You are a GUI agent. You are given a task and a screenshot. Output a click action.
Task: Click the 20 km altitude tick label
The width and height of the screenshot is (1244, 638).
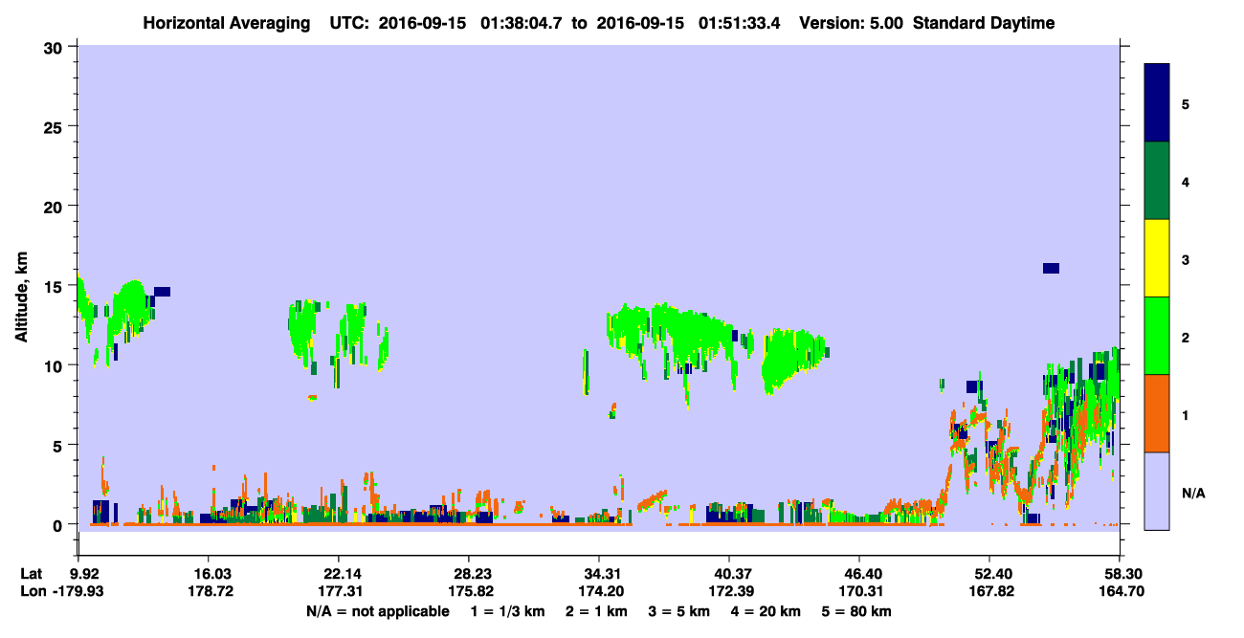pyautogui.click(x=56, y=206)
